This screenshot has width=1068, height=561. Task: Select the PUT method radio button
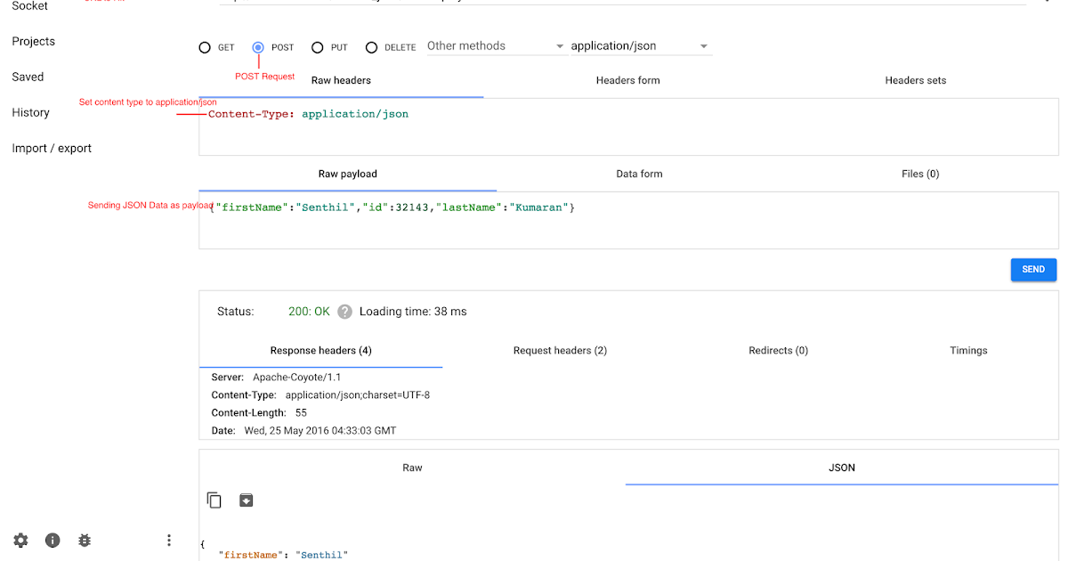318,47
